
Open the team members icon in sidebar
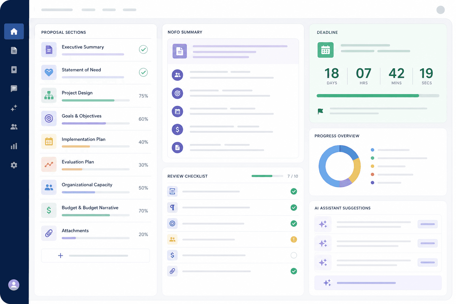coord(14,127)
